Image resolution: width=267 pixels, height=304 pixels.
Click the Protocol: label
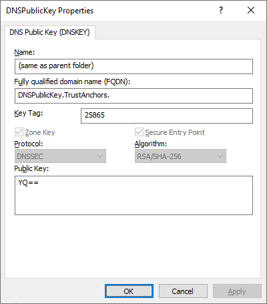pyautogui.click(x=29, y=144)
